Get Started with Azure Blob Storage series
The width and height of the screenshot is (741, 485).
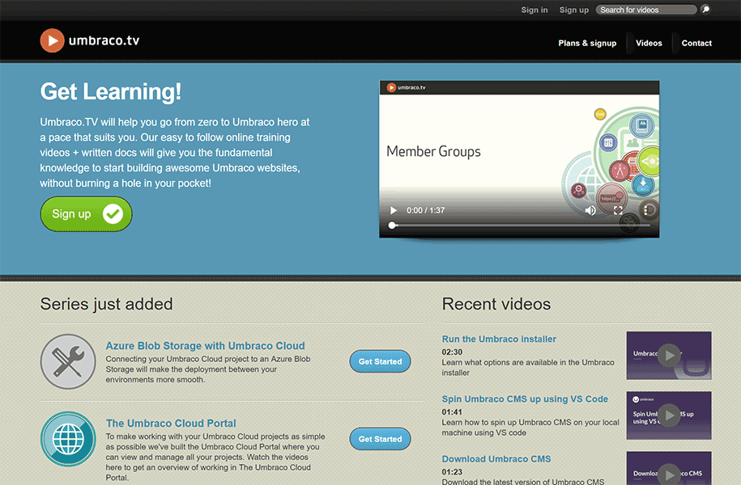380,361
